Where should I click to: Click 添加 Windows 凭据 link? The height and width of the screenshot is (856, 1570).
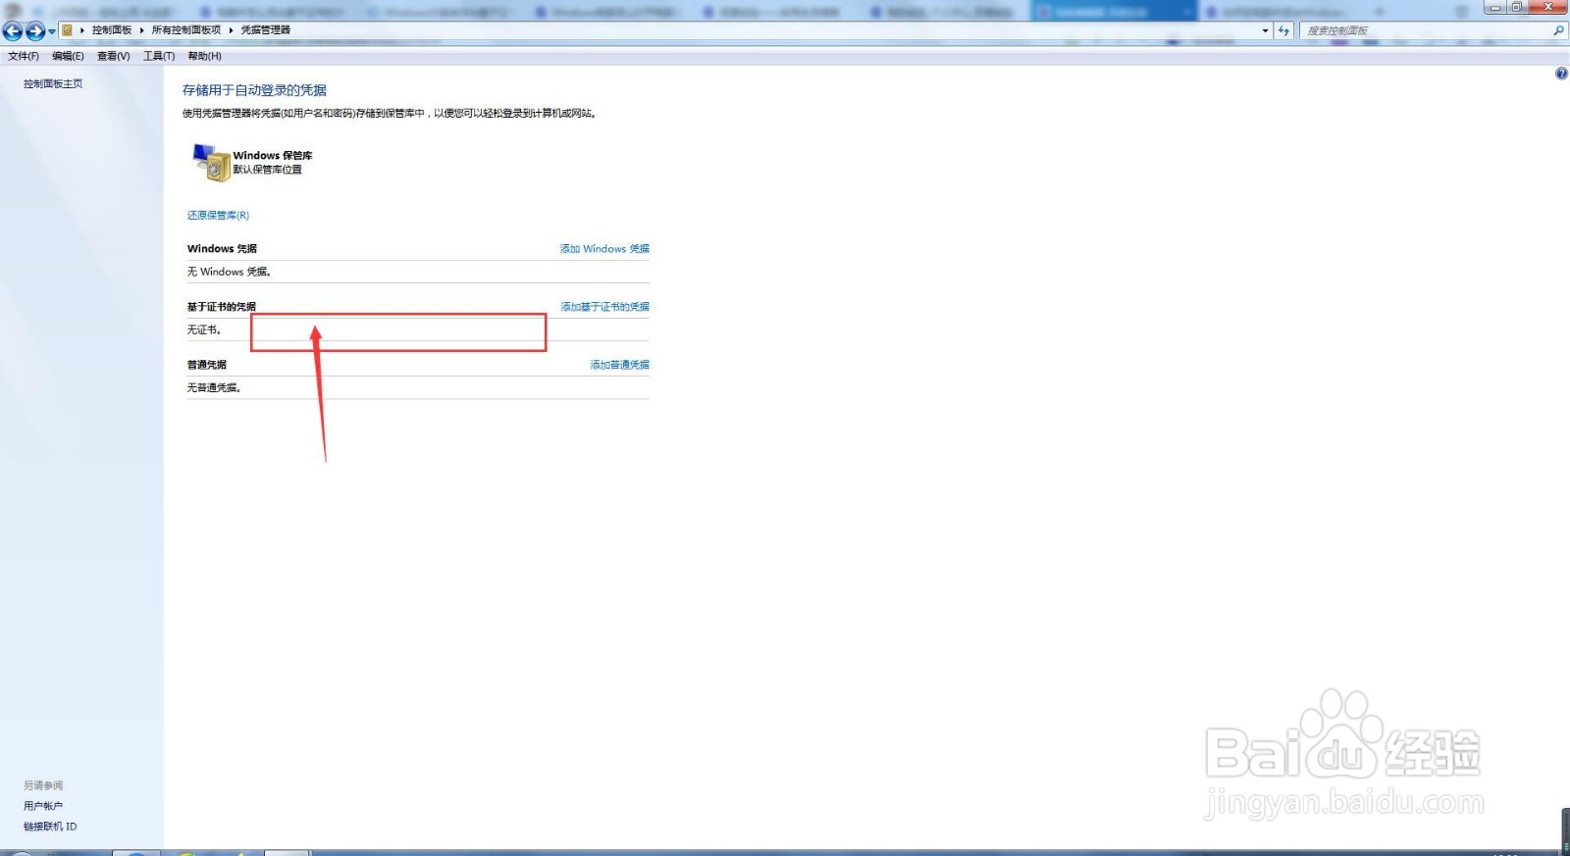click(604, 248)
